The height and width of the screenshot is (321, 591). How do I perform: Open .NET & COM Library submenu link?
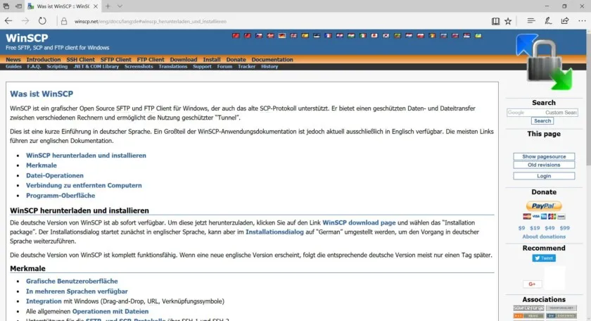tap(96, 66)
